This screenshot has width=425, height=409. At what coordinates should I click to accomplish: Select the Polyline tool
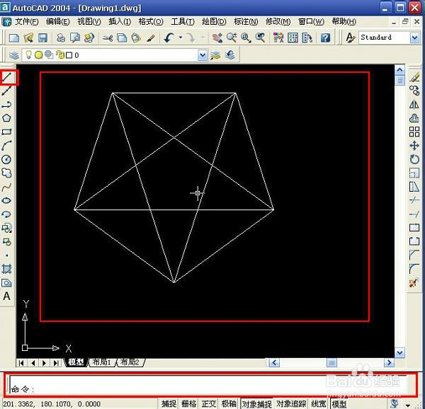(x=7, y=105)
